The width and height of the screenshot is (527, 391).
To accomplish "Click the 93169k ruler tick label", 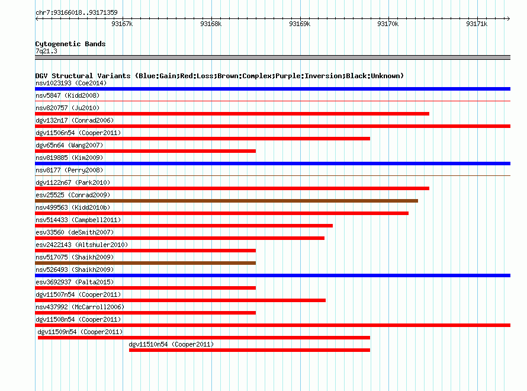I will (300, 24).
